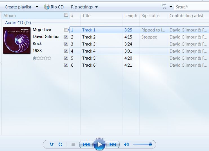Toggle shuffle playback mode

[52, 144]
